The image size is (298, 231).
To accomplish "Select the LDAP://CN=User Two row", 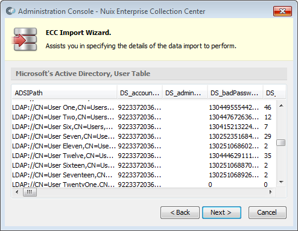I will tap(144, 117).
